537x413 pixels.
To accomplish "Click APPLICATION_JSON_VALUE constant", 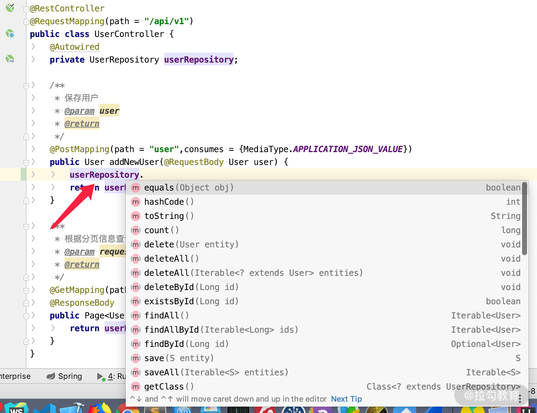I will [x=348, y=149].
